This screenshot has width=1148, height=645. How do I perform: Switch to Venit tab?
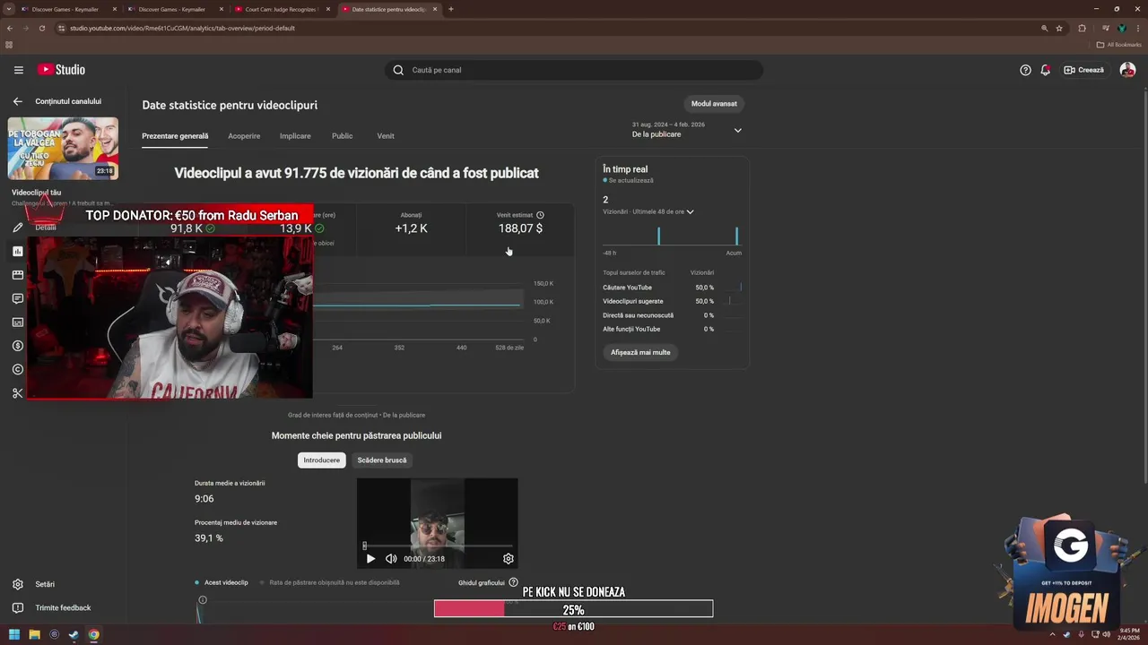[x=386, y=136]
